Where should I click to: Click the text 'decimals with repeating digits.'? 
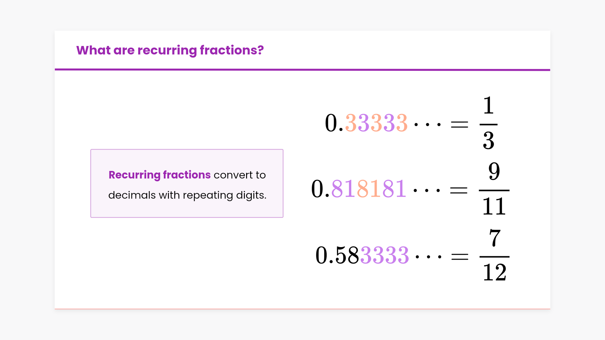pos(187,195)
